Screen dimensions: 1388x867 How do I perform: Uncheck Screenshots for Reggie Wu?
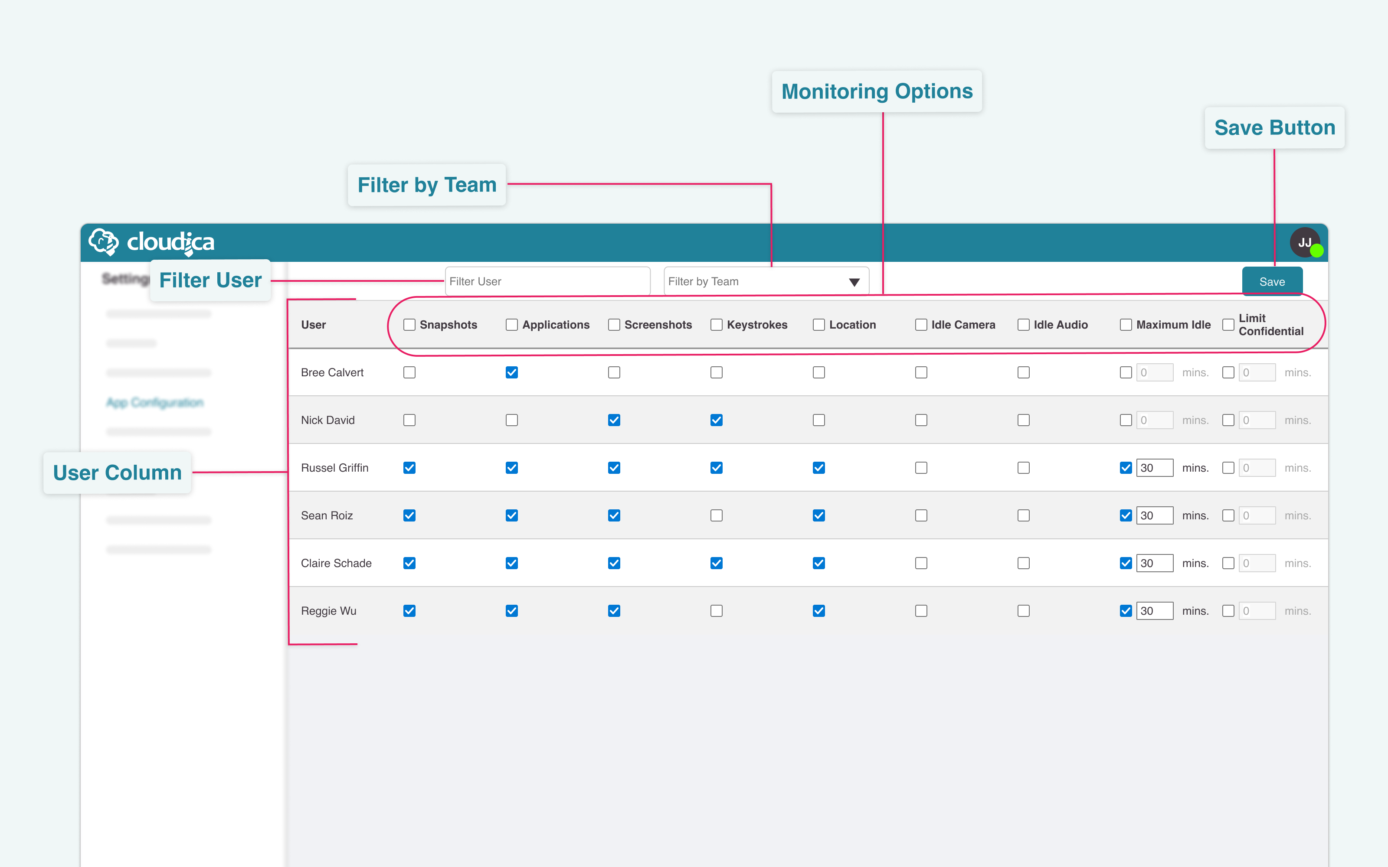[614, 610]
